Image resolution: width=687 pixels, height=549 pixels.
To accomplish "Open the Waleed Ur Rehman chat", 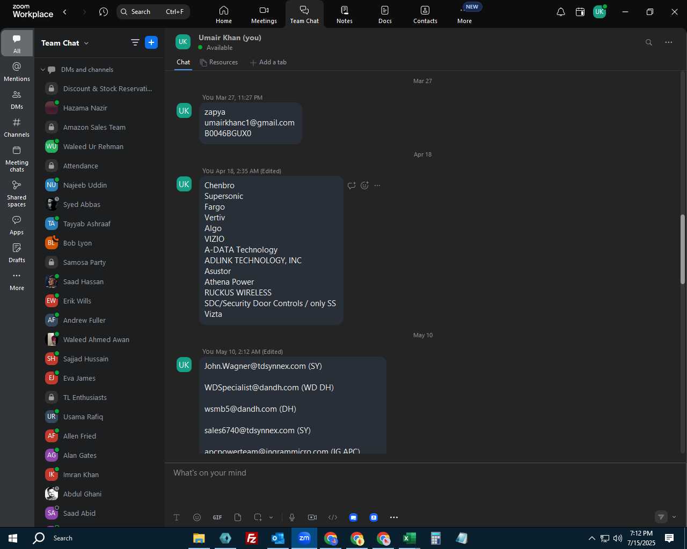I will click(99, 146).
